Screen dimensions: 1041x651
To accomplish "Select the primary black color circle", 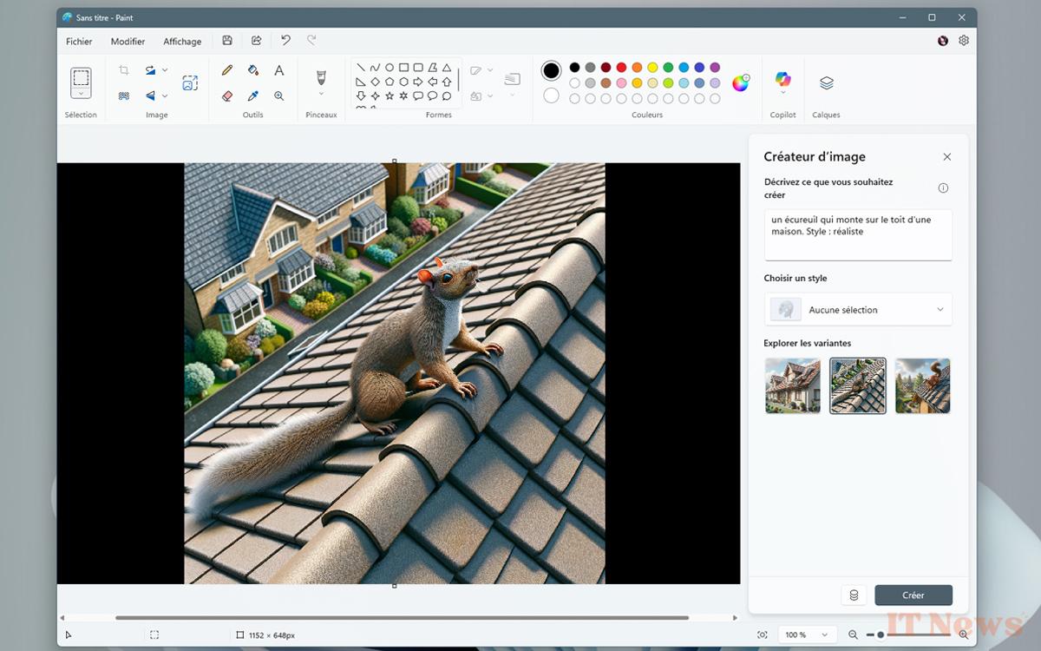I will click(551, 70).
